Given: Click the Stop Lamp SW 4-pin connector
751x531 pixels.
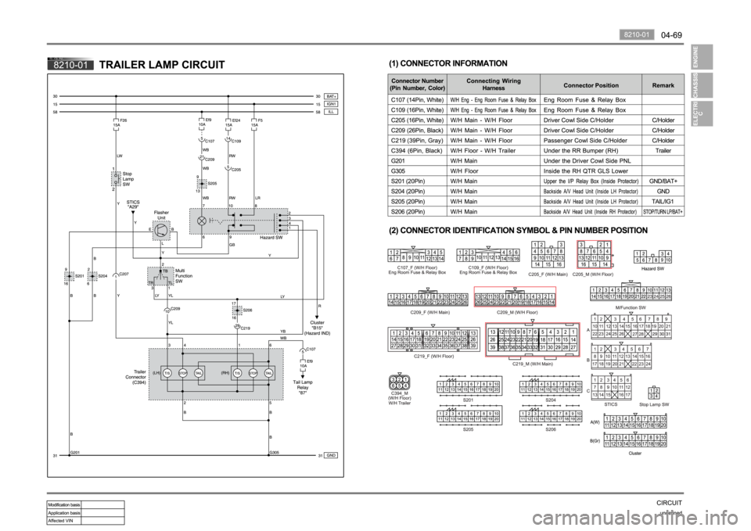Looking at the screenshot, I should (x=654, y=395).
